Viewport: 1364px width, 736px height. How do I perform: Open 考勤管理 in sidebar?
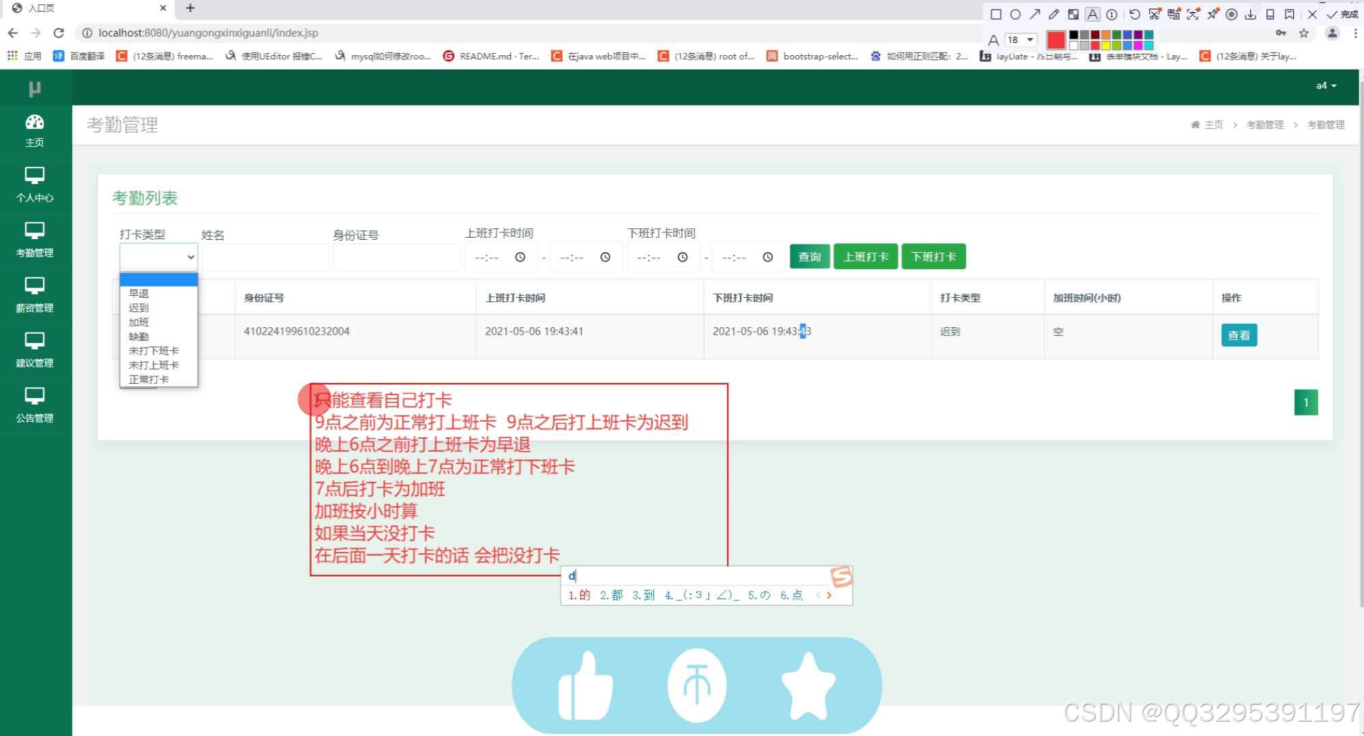click(x=35, y=240)
